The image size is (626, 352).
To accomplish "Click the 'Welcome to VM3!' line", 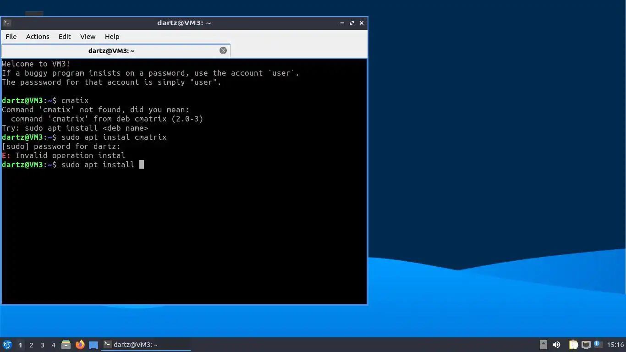I will point(36,64).
